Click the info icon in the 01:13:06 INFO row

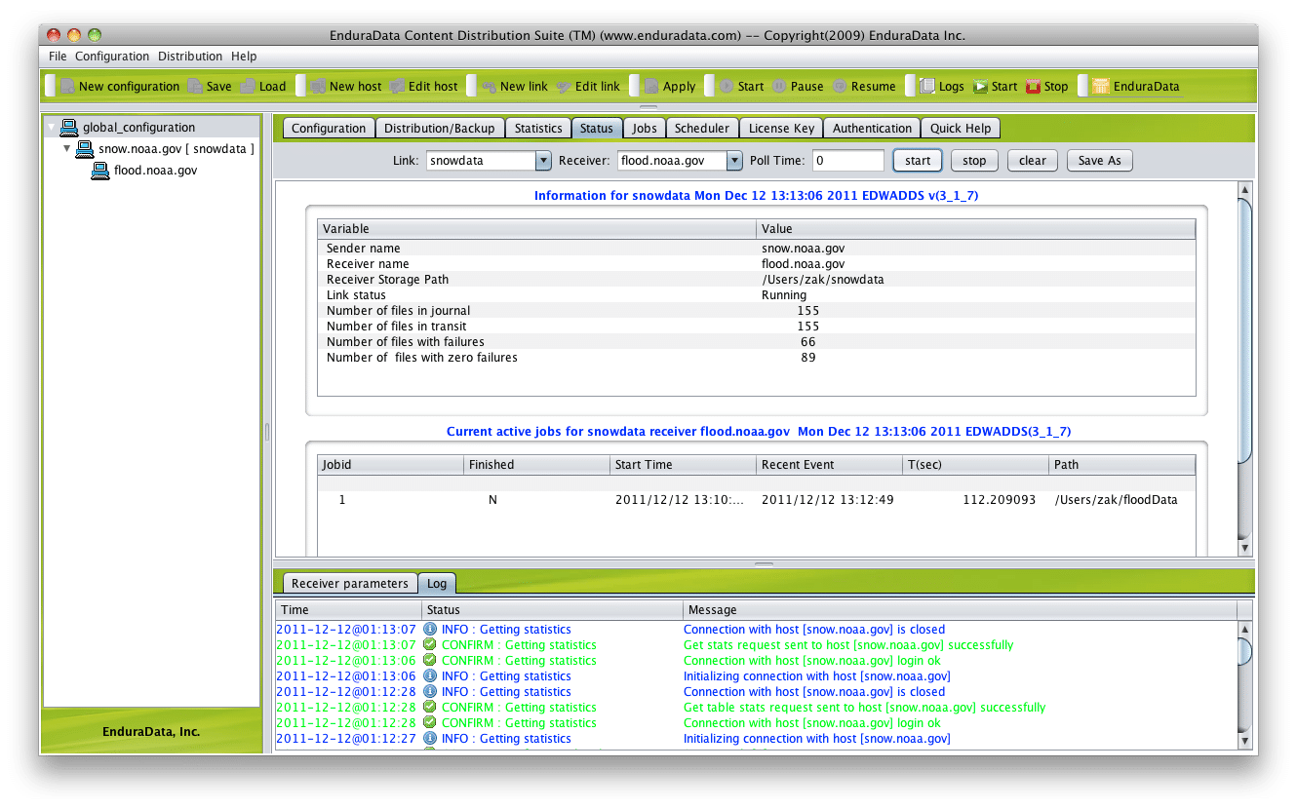point(430,676)
